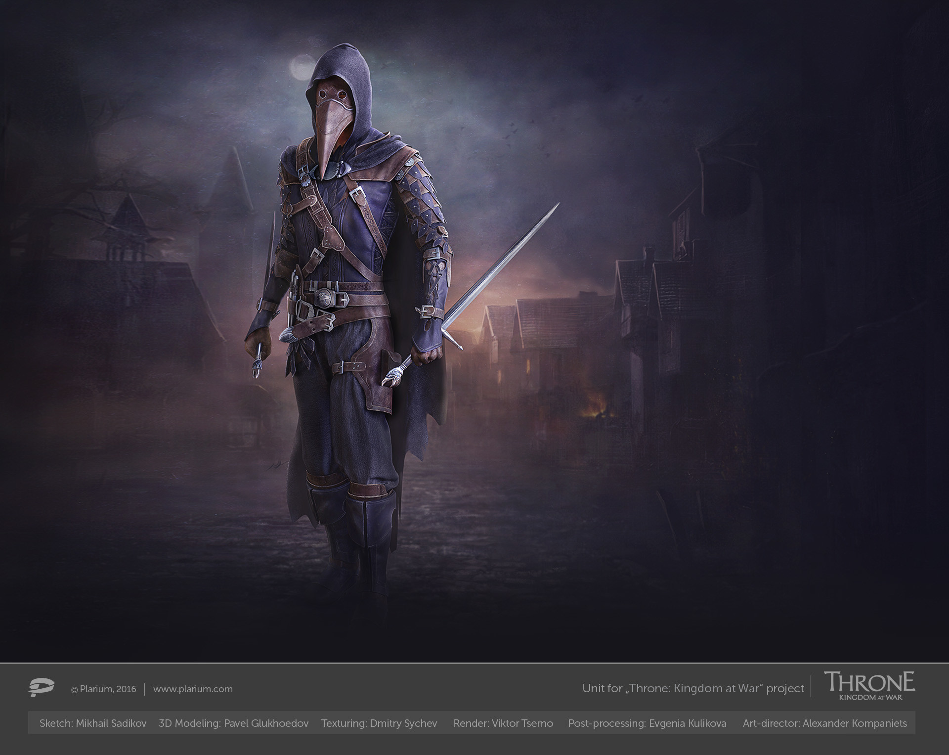Open the www.plarium.com link
The height and width of the screenshot is (755, 949).
click(x=193, y=689)
